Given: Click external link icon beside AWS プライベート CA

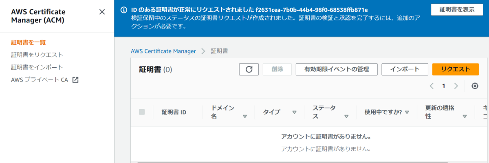Looking at the screenshot, I should 75,80.
